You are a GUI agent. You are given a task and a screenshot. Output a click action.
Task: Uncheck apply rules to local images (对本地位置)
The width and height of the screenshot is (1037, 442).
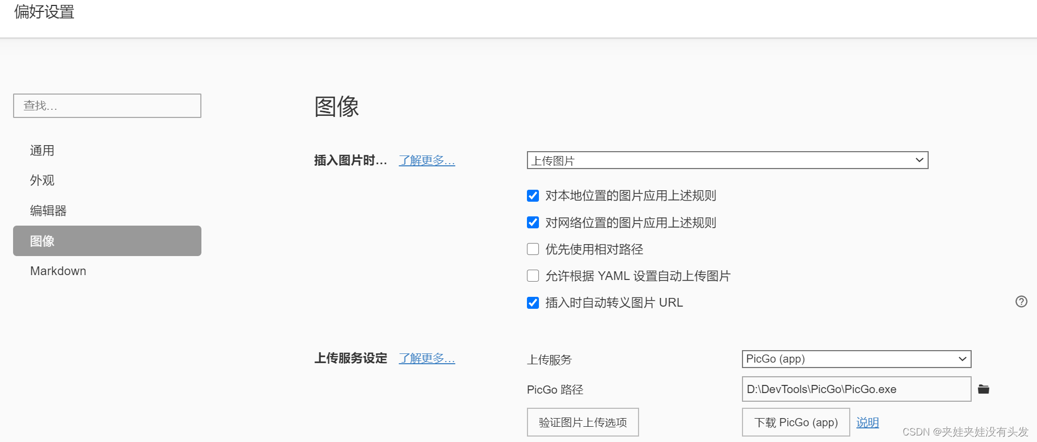pos(533,196)
